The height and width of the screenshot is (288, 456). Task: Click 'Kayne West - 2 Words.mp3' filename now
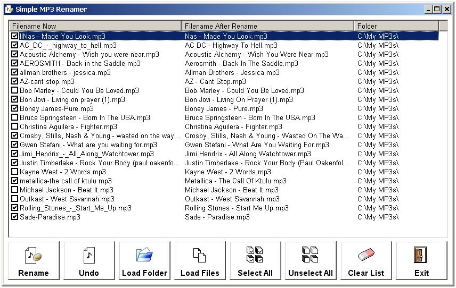63,172
